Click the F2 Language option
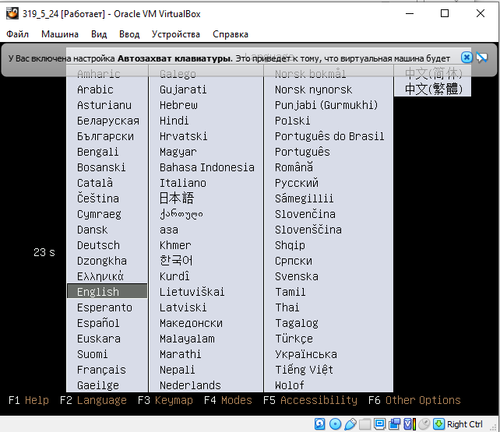The image size is (500, 432). 93,400
